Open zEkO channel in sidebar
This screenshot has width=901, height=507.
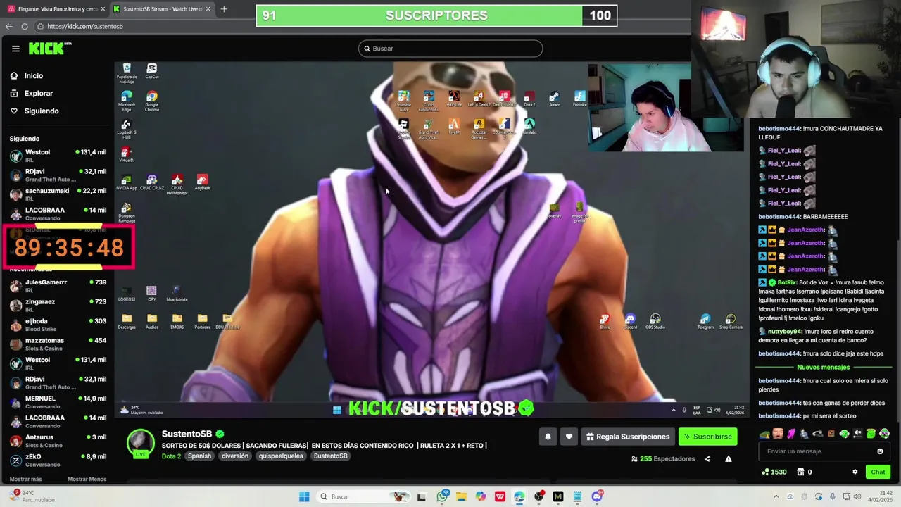click(58, 460)
